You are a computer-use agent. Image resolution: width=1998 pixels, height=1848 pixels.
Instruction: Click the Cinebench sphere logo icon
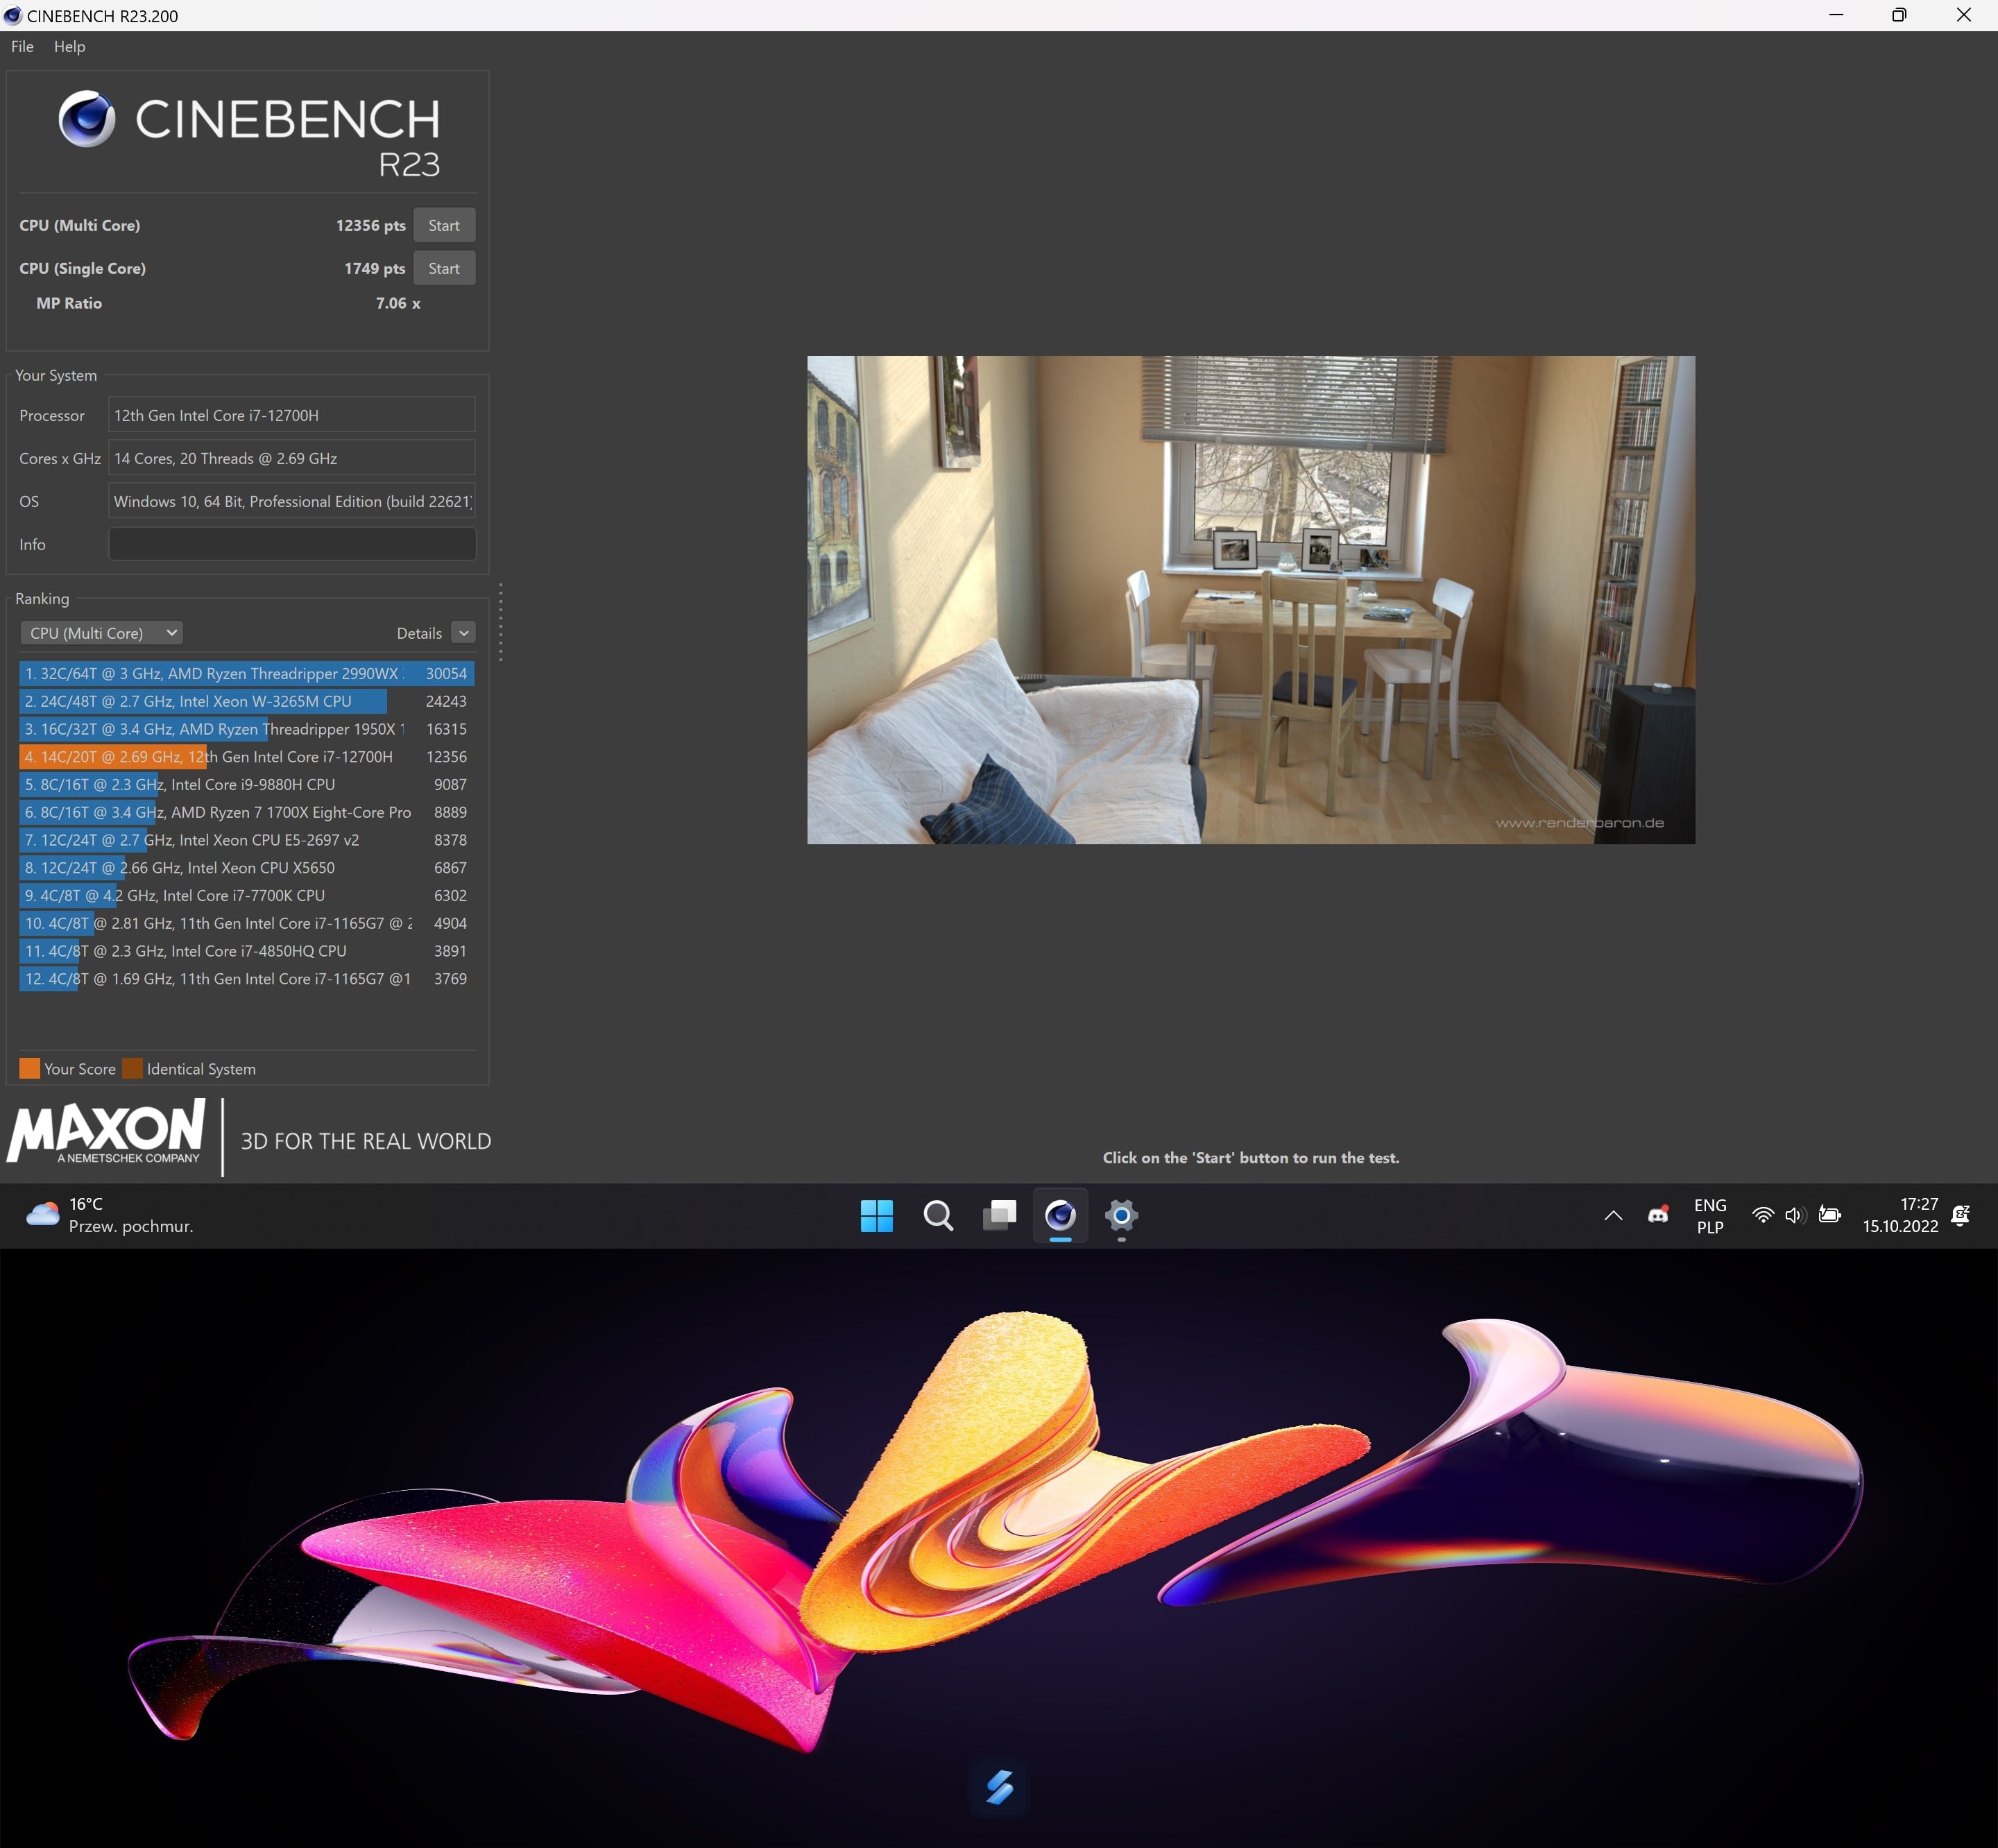[87, 118]
